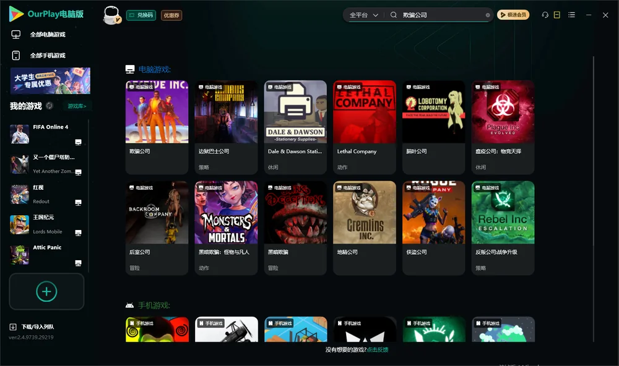Open the first 手机游戏 card with spiral eyes
The height and width of the screenshot is (366, 619).
pyautogui.click(x=157, y=330)
